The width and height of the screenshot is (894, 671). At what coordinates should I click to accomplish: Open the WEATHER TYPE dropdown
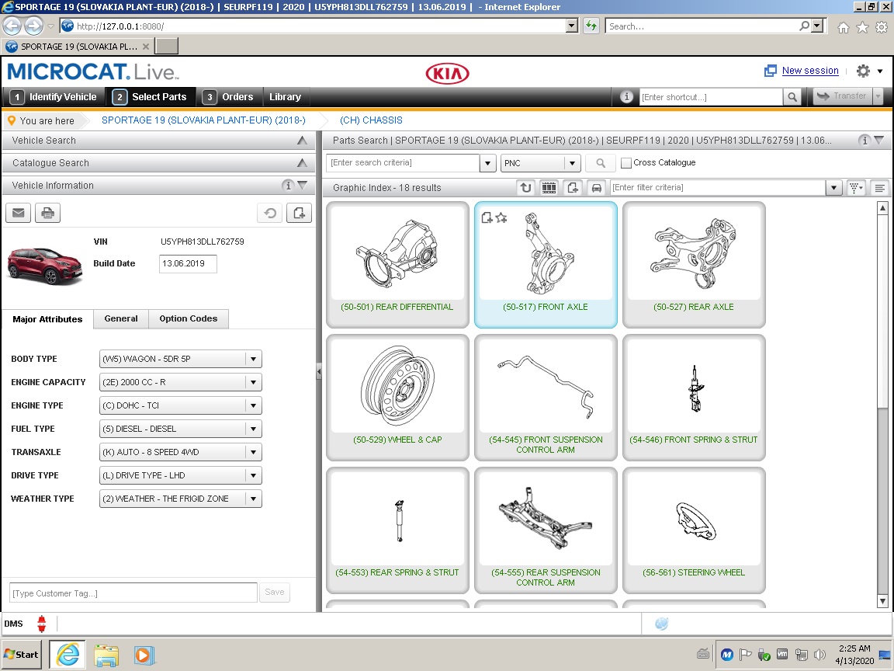click(253, 499)
